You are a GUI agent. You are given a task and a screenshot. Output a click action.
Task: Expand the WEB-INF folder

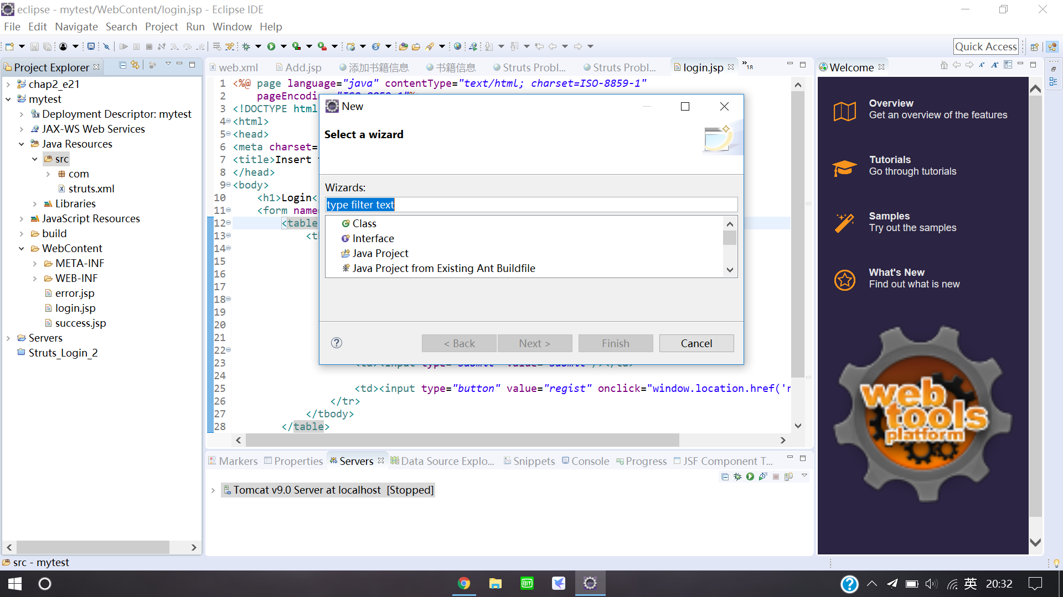[x=34, y=278]
